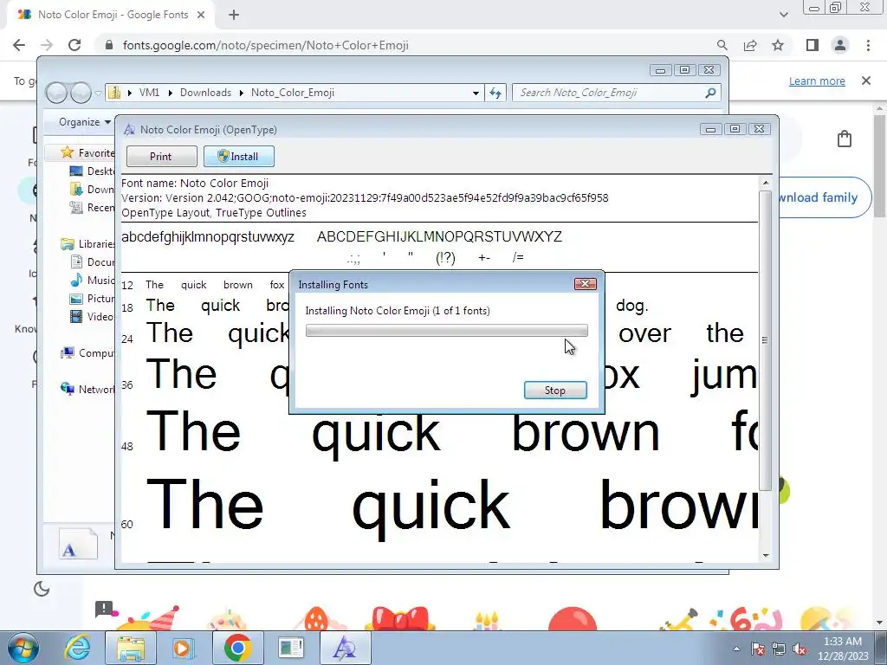Refresh the Explorer folder view

tap(495, 93)
